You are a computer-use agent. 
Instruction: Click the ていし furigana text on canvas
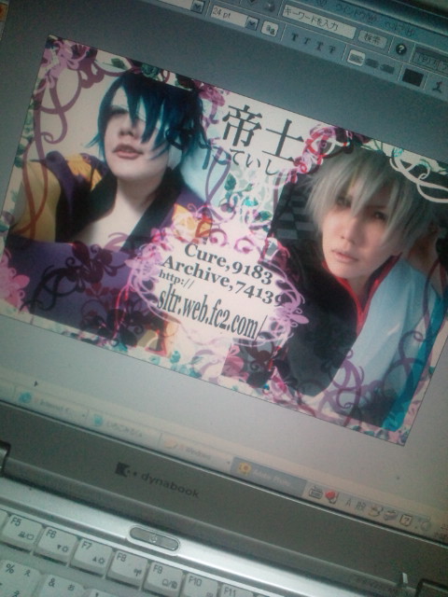[254, 163]
